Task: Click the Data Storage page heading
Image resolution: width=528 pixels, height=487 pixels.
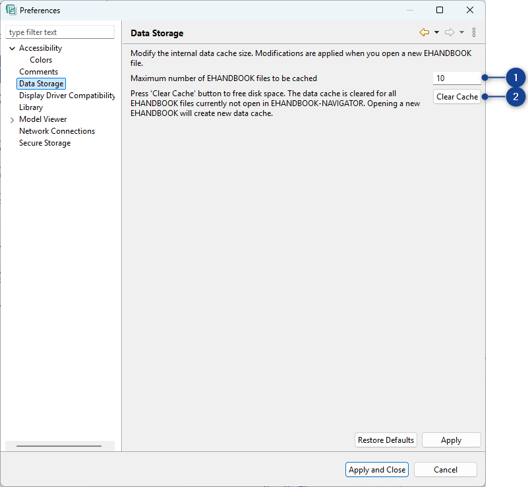Action: pyautogui.click(x=157, y=33)
